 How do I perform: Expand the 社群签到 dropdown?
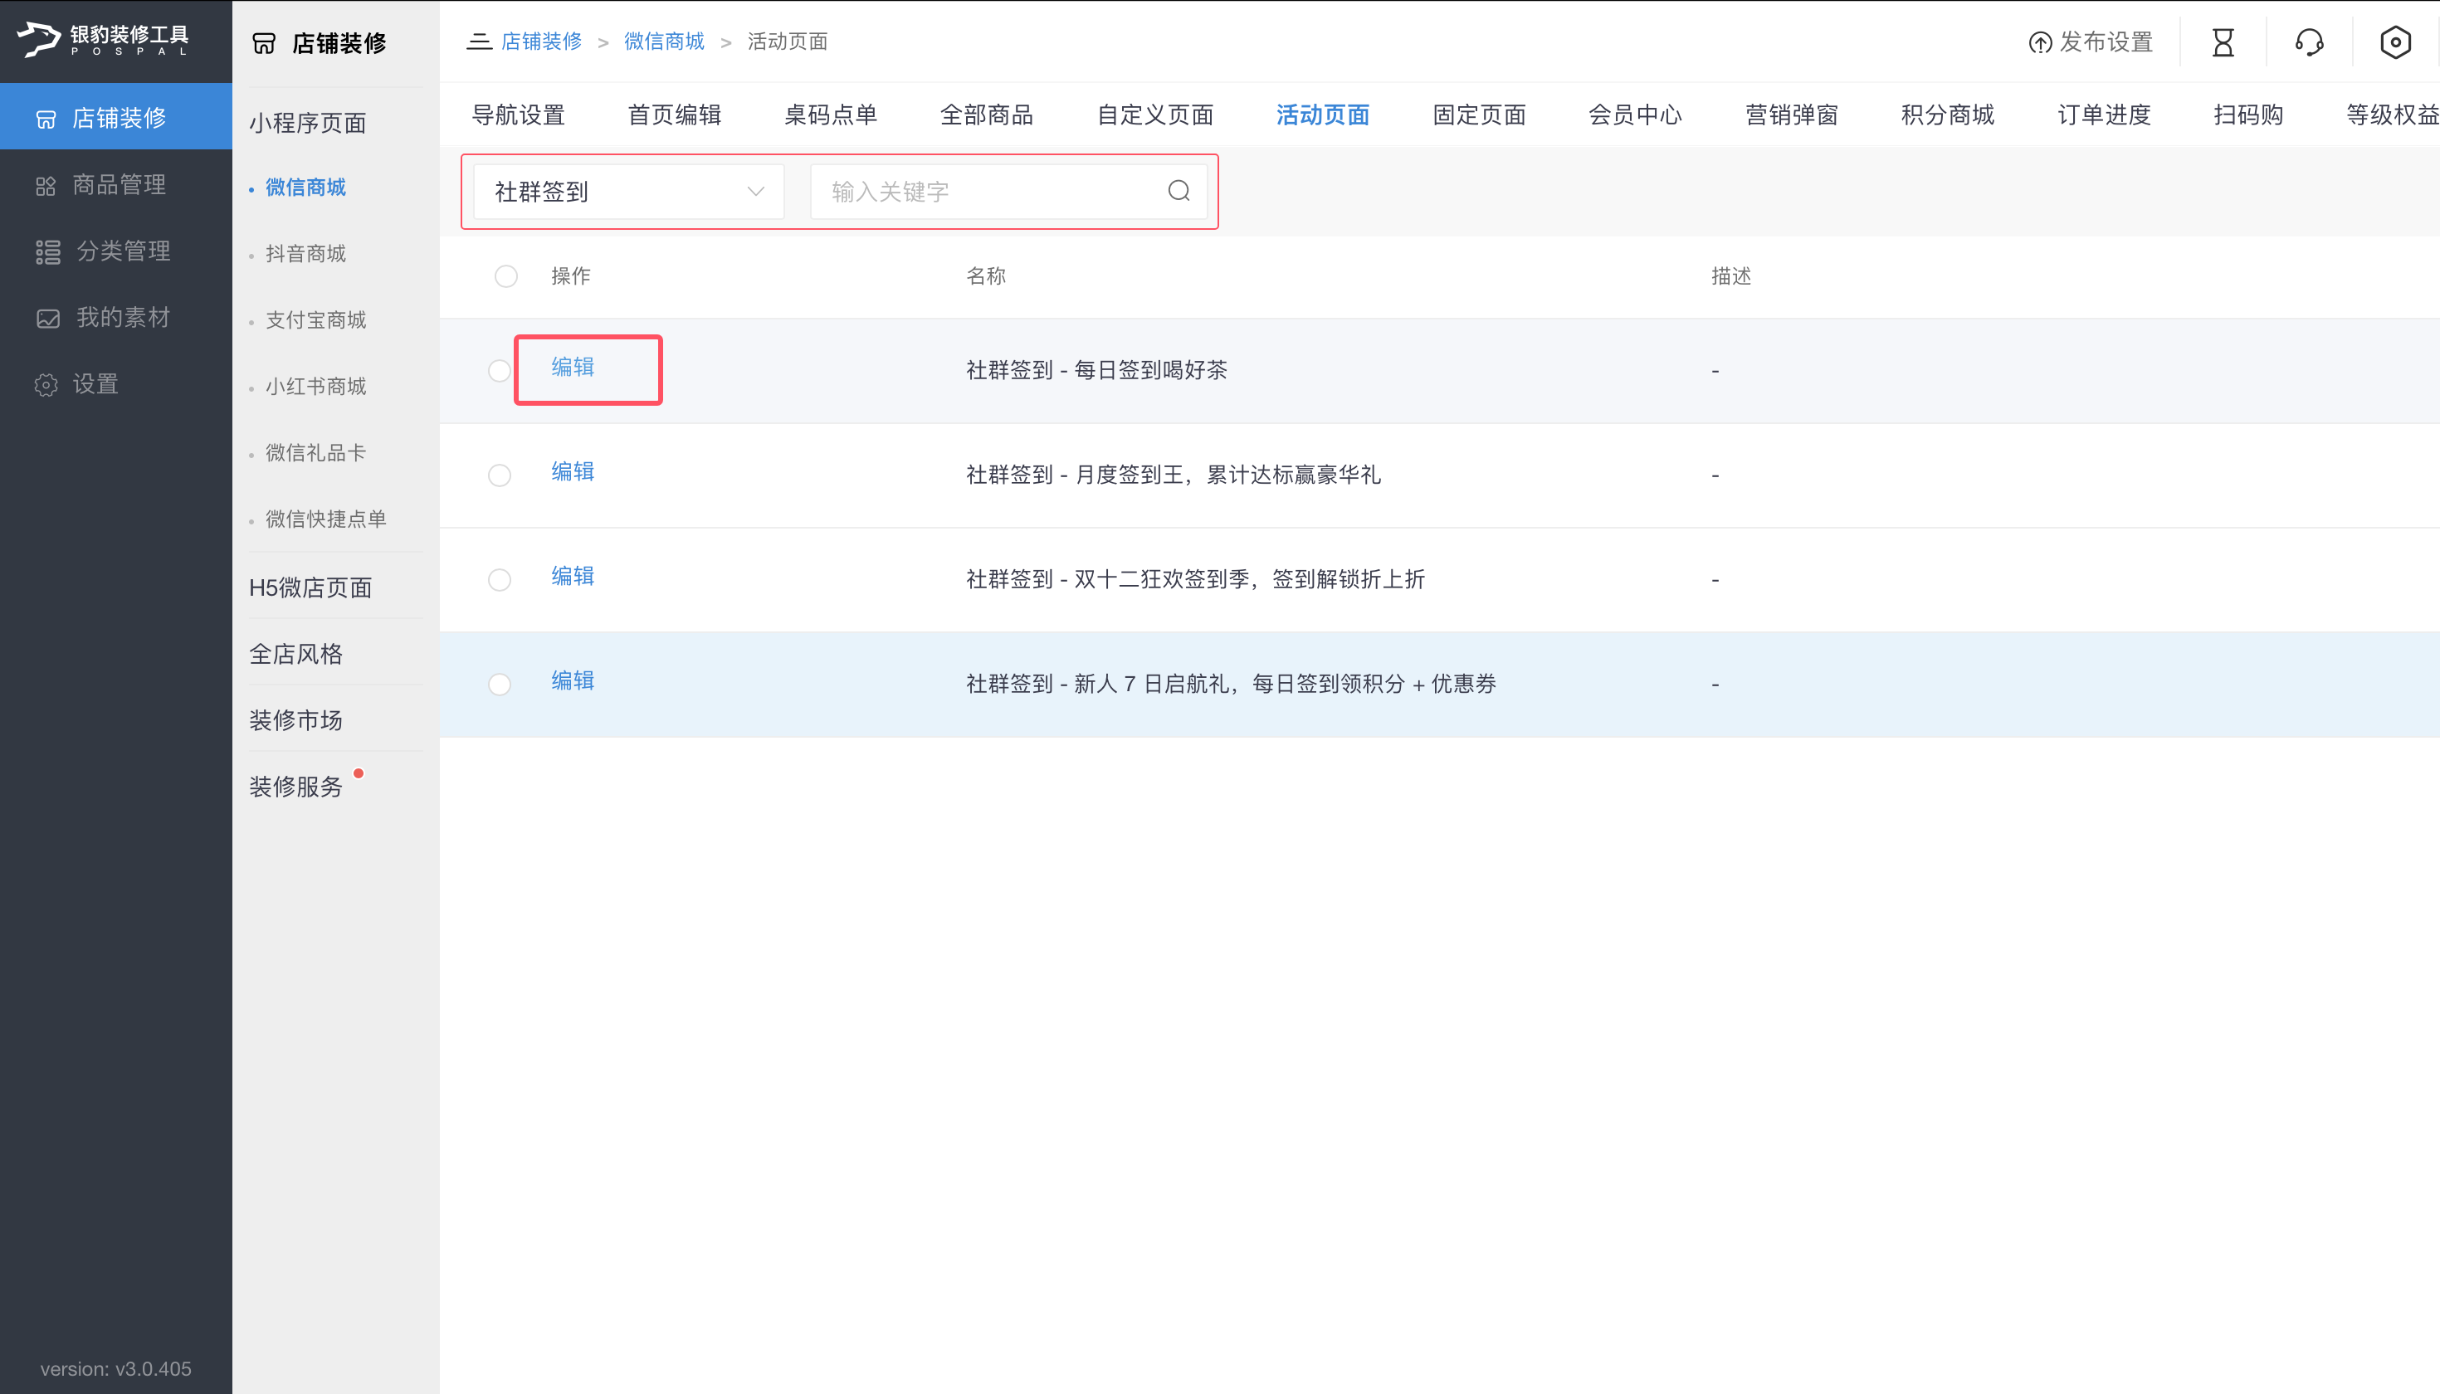pos(629,192)
